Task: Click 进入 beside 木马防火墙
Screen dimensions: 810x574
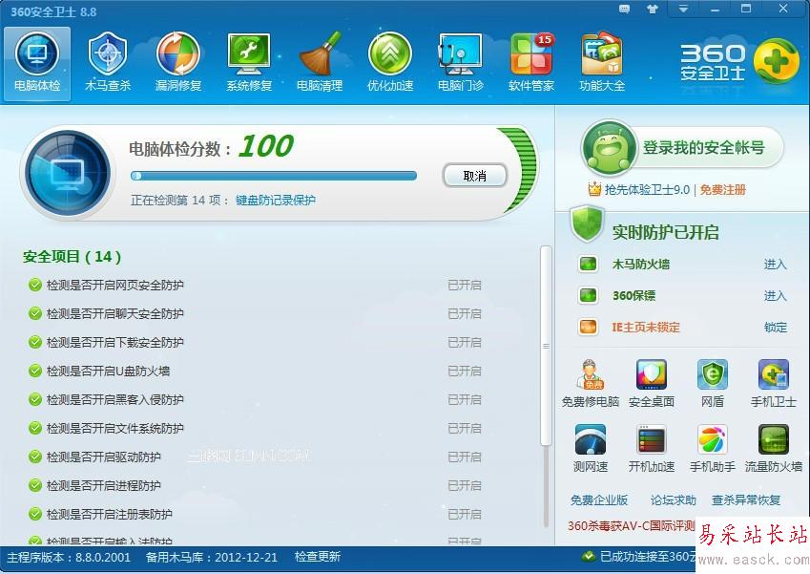Action: point(775,265)
